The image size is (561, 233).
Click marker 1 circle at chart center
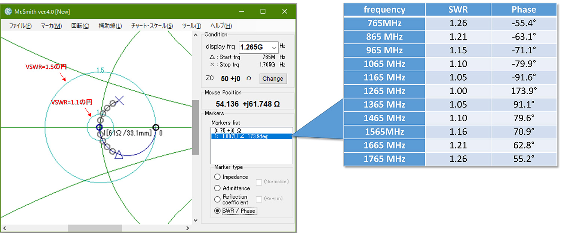click(99, 127)
